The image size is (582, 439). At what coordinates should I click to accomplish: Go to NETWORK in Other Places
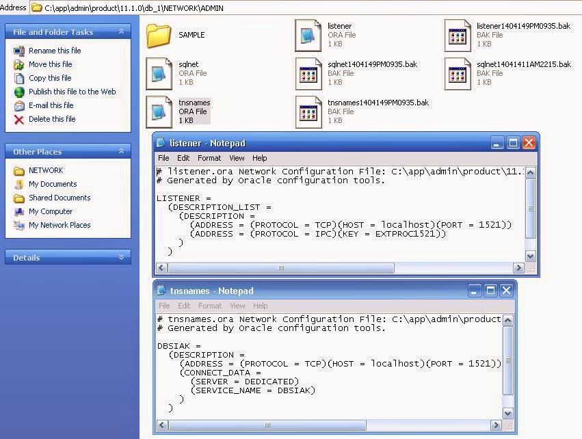click(x=46, y=170)
